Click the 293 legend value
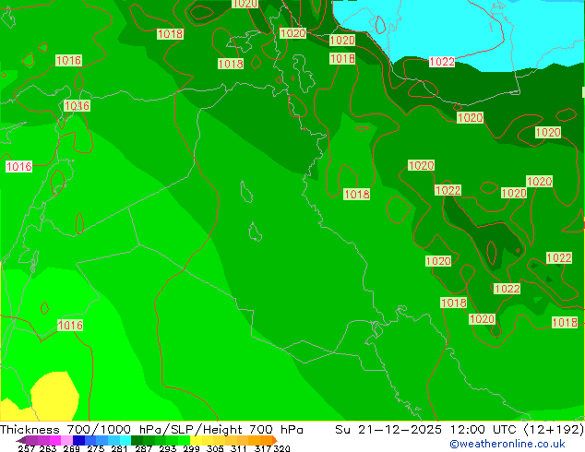Screen dimensions: 585x452 tap(168, 448)
